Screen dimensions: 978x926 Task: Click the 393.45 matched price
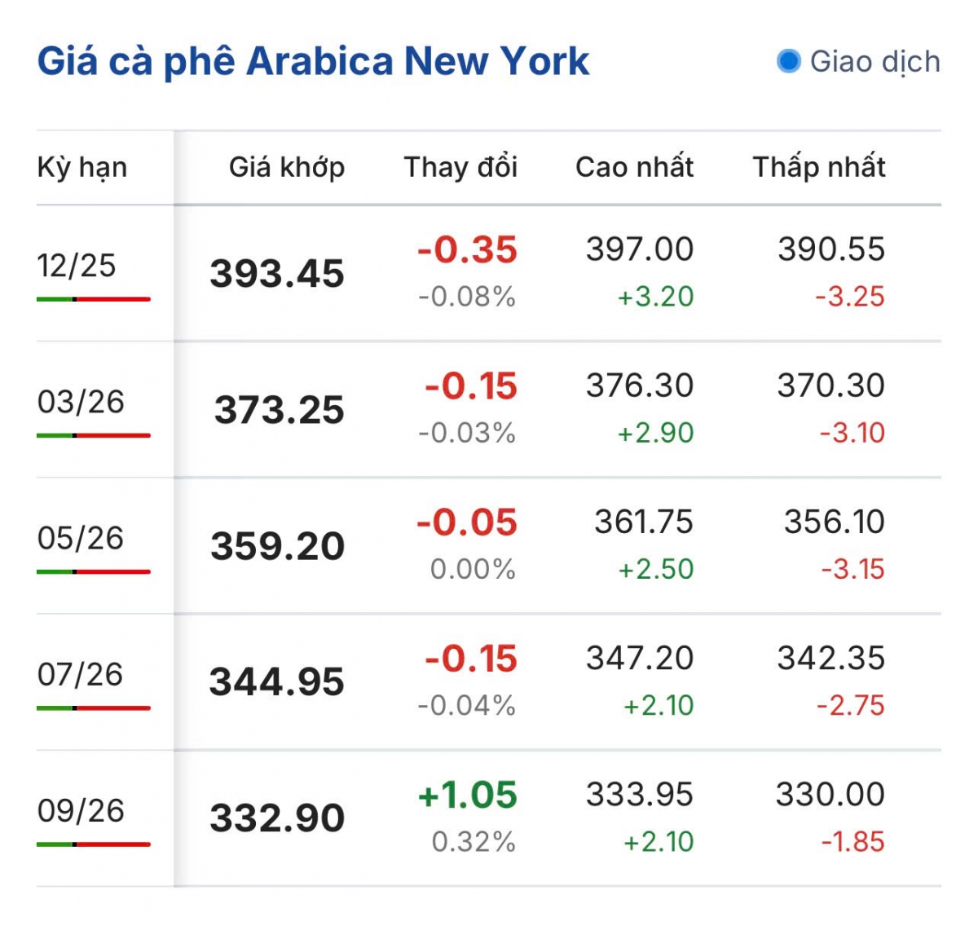[x=277, y=274]
